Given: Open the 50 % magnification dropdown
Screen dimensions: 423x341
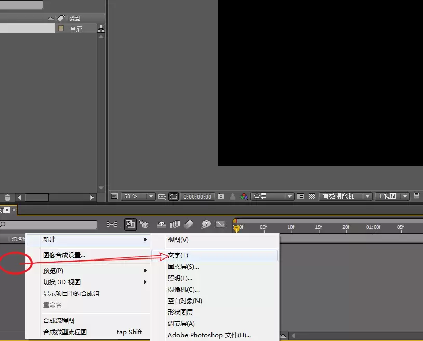Looking at the screenshot, I should [x=138, y=196].
